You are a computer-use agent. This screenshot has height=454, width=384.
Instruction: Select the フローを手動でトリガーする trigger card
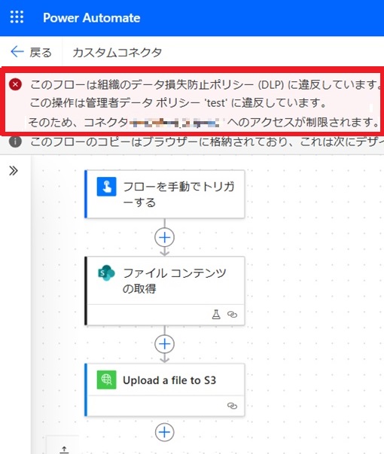click(x=164, y=194)
